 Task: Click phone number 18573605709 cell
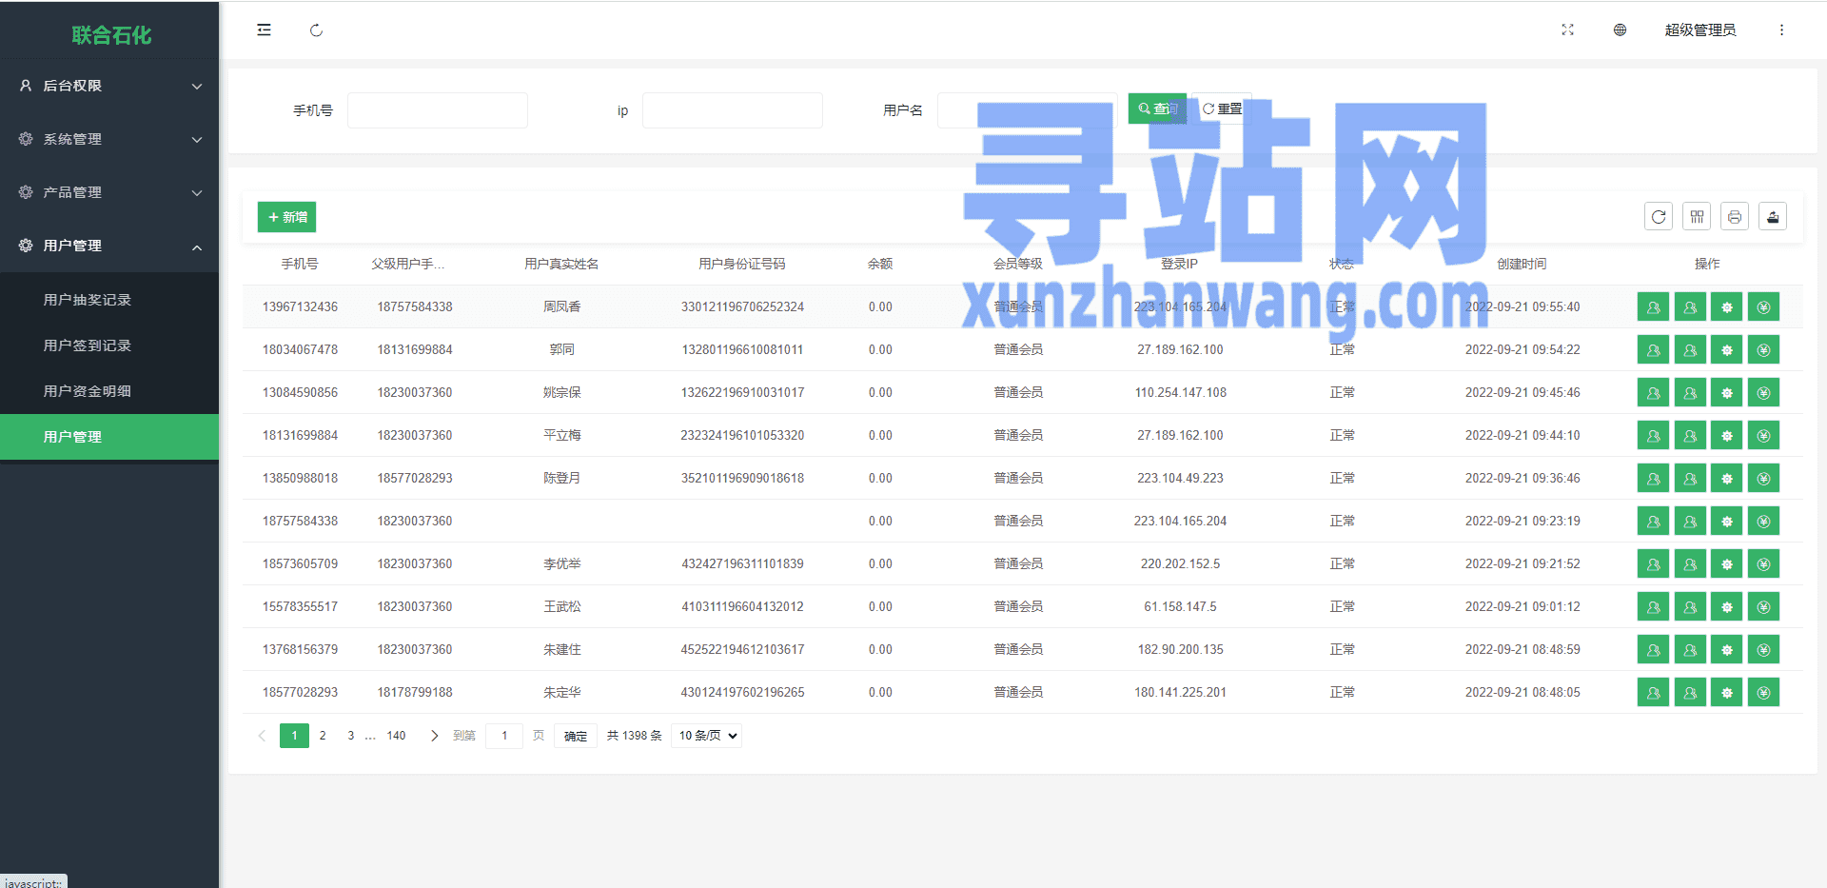coord(300,564)
